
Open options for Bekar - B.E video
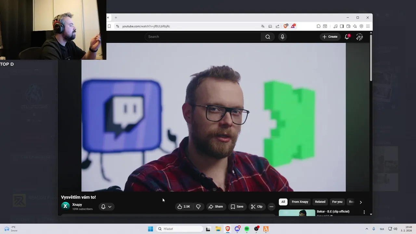pos(364,212)
